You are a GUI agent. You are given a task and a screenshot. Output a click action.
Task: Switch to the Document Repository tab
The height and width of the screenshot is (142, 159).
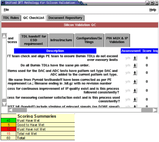pyautogui.click(x=65, y=18)
